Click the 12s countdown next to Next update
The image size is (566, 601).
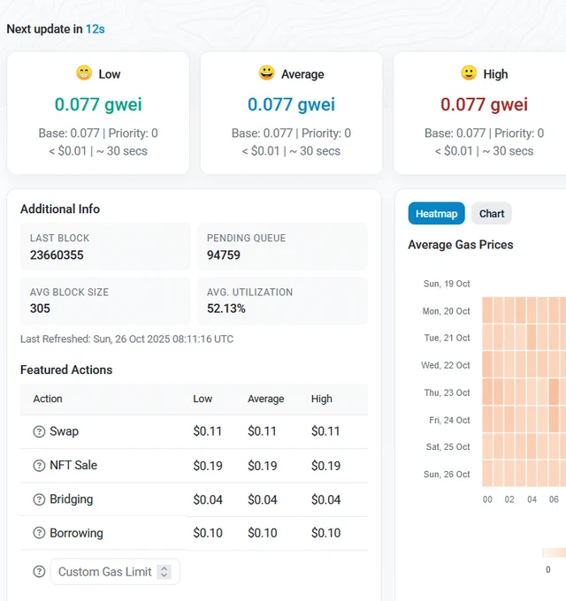[x=96, y=29]
